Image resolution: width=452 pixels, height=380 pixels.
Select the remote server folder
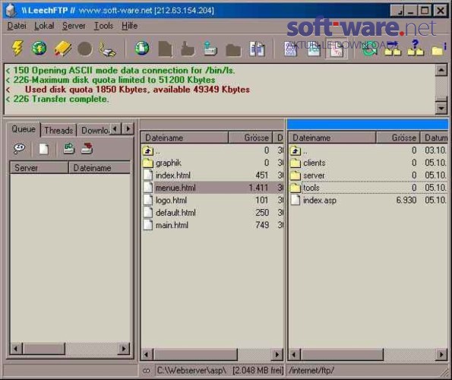(314, 176)
